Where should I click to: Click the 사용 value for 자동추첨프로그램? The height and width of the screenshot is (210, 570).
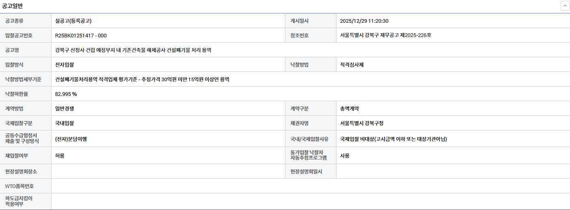point(345,156)
